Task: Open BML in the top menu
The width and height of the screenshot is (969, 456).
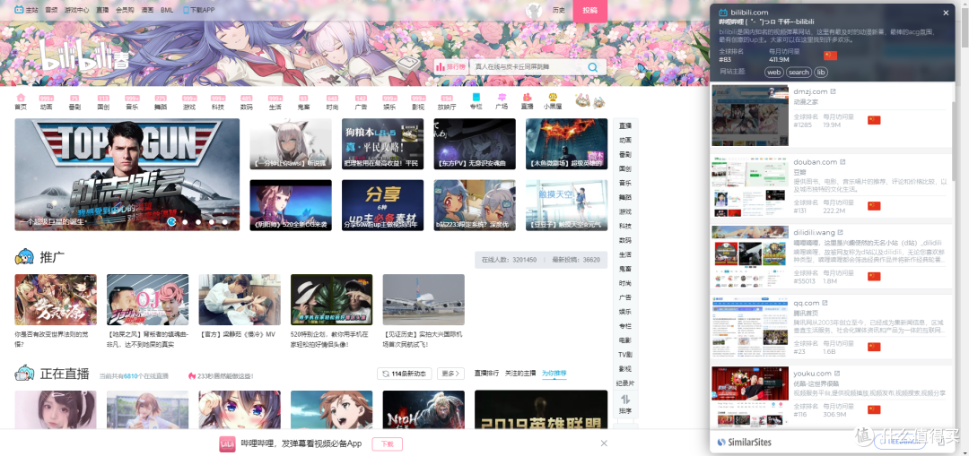Action: coord(167,11)
